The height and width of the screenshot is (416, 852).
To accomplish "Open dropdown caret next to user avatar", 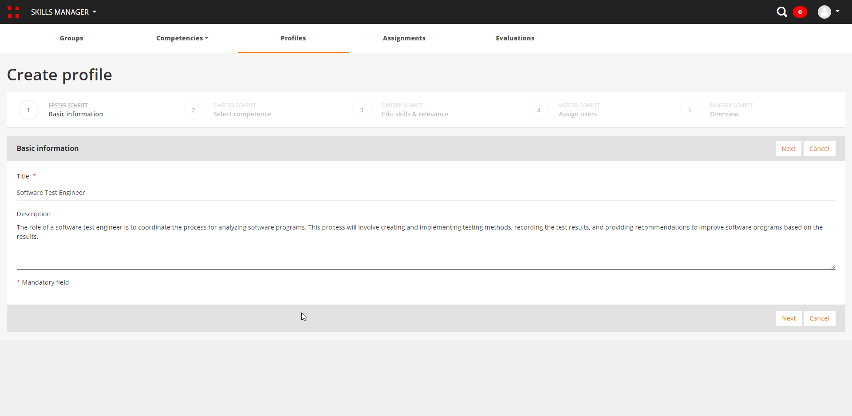I will tap(837, 11).
